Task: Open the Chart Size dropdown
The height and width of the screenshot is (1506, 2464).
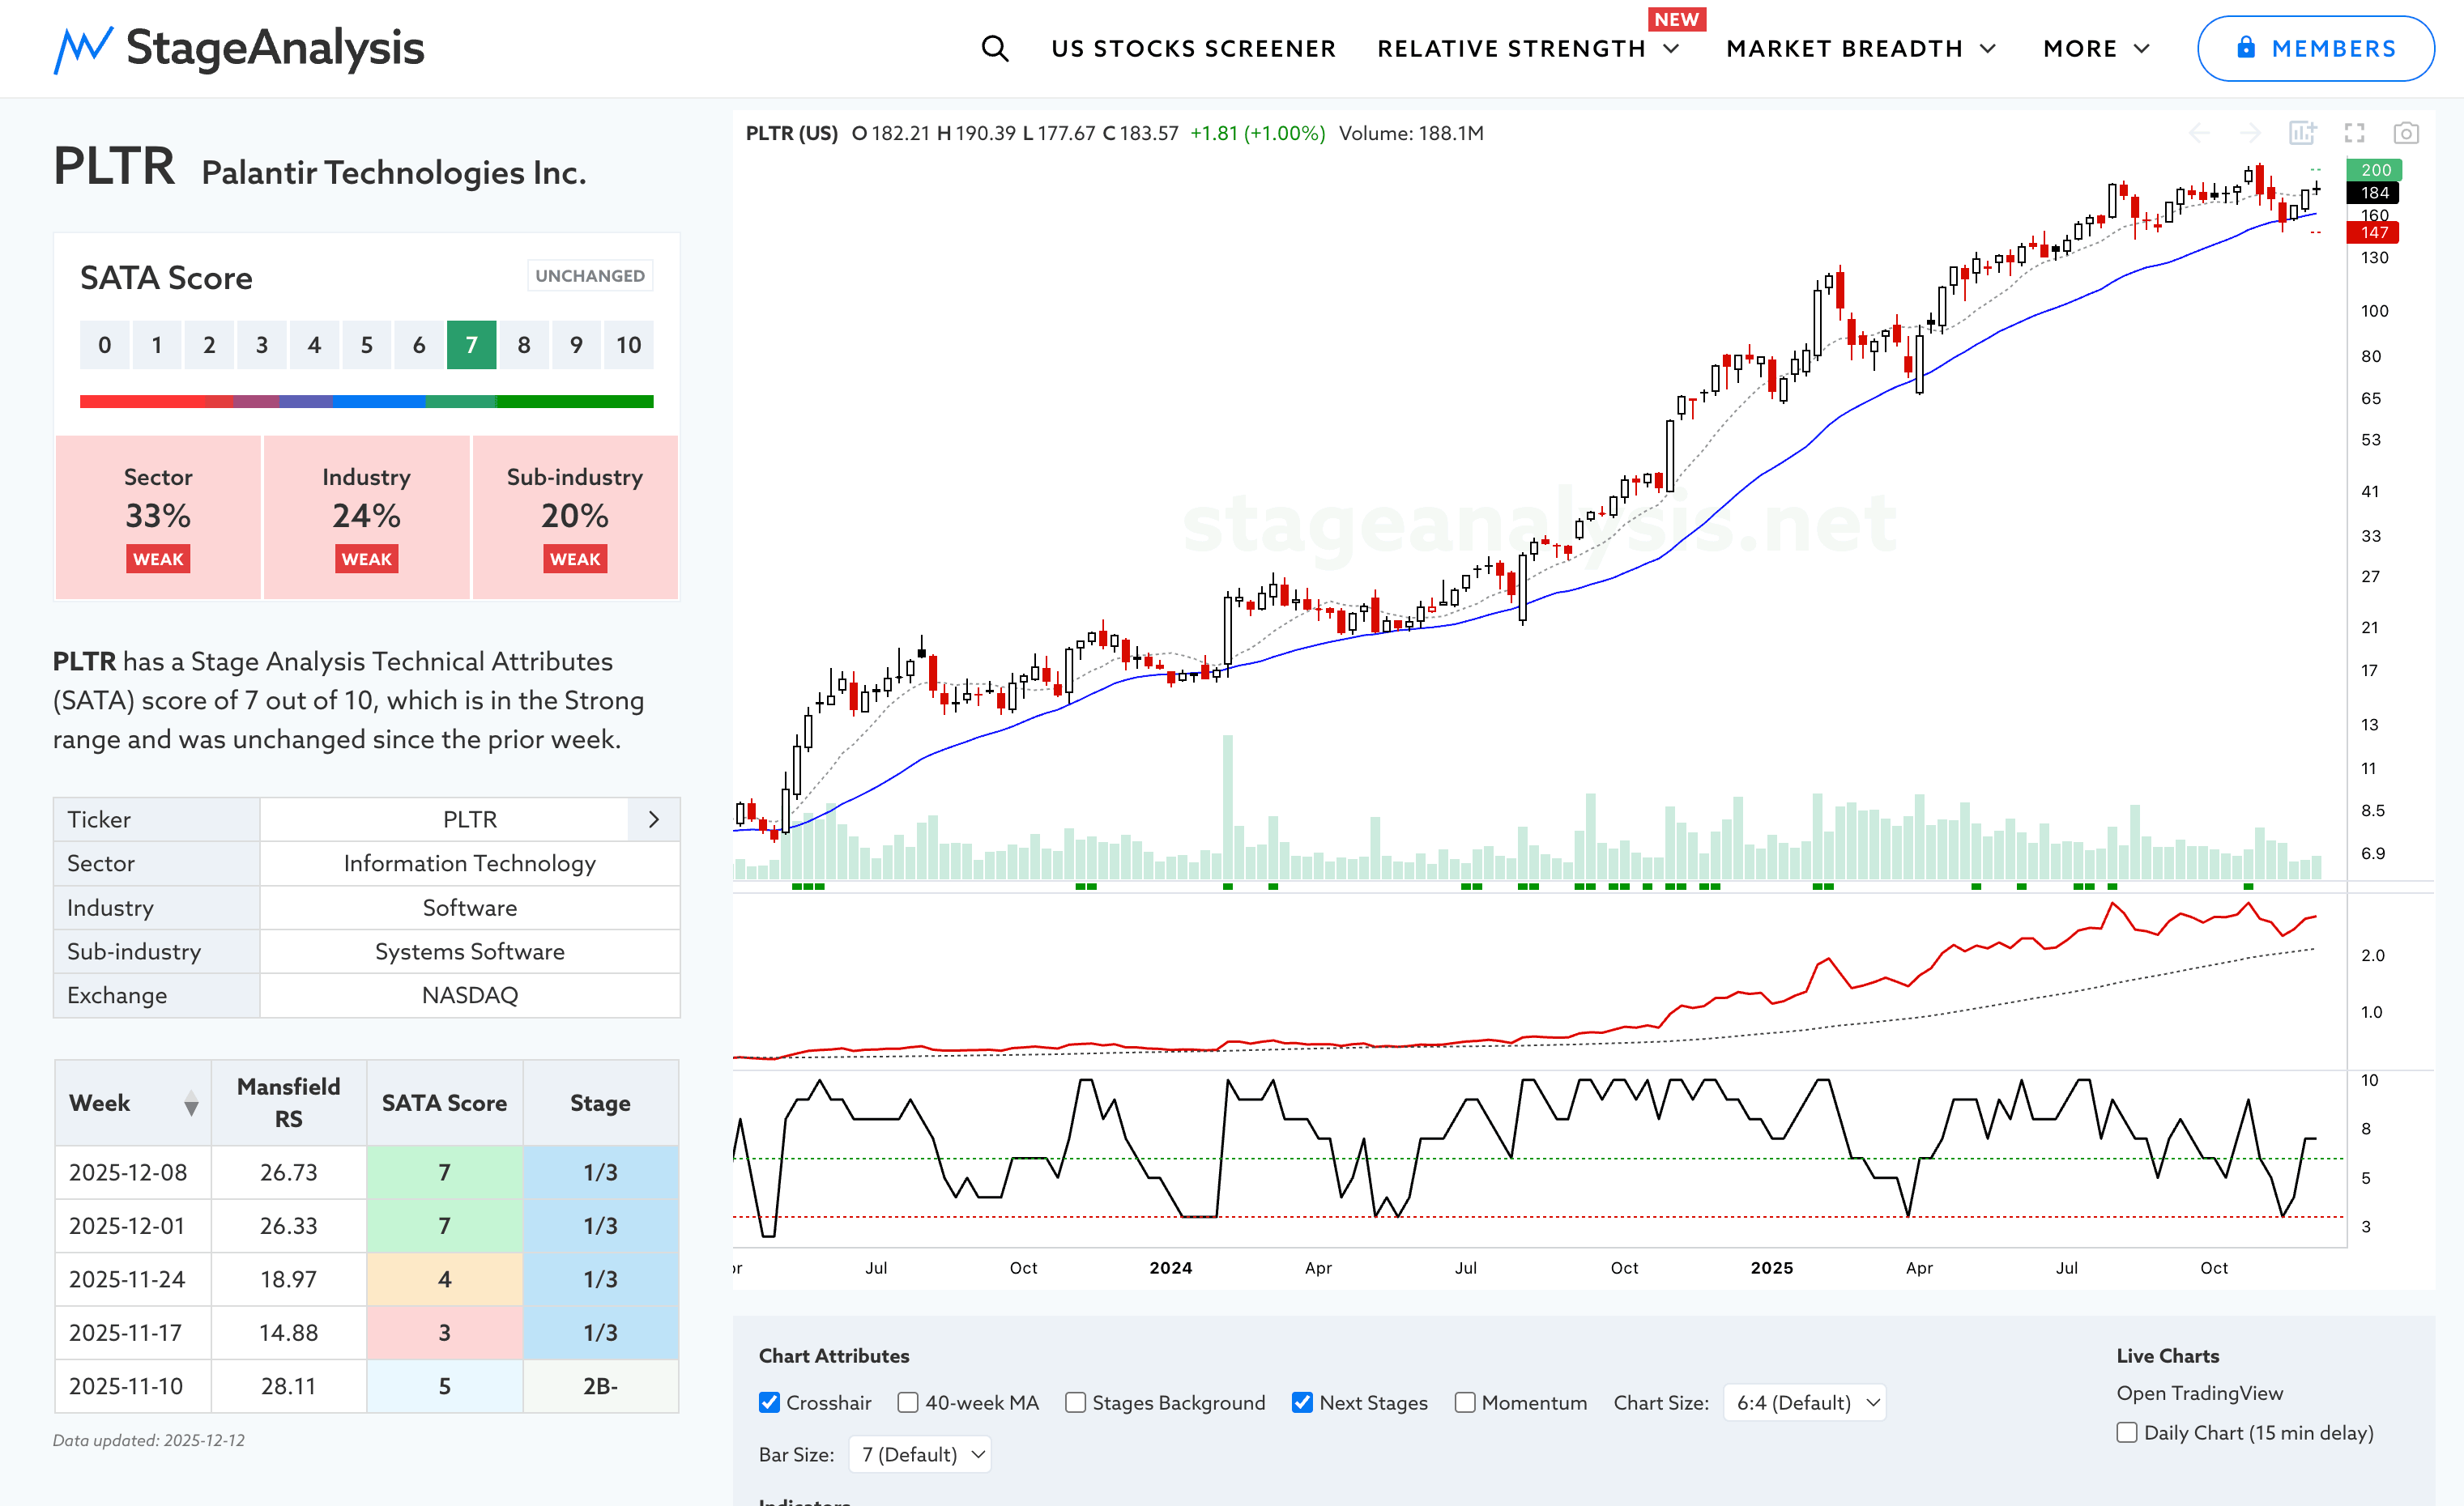Action: coord(1806,1402)
